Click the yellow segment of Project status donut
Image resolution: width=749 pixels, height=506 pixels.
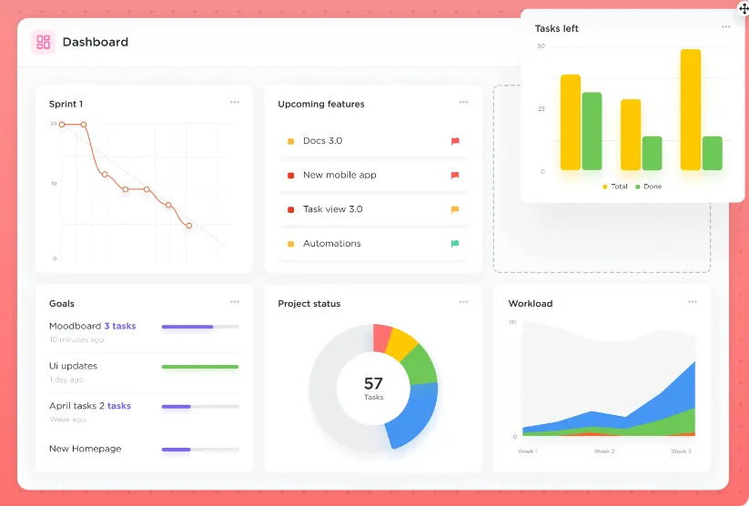pos(400,344)
